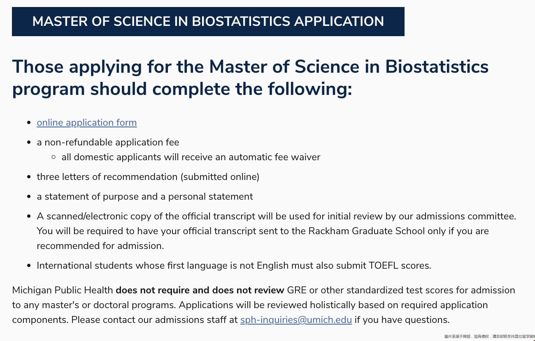Click the three letters of recommendation line
Screen dimensions: 535x341
(148, 177)
